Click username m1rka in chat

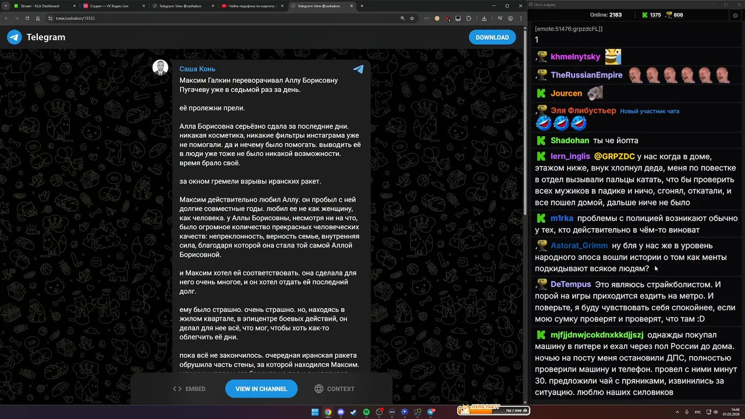coord(562,218)
